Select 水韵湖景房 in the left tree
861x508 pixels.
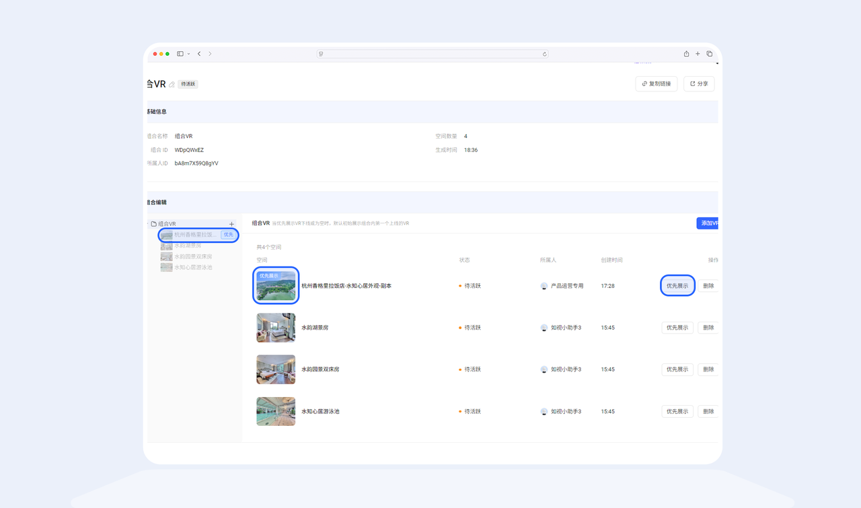coord(187,246)
